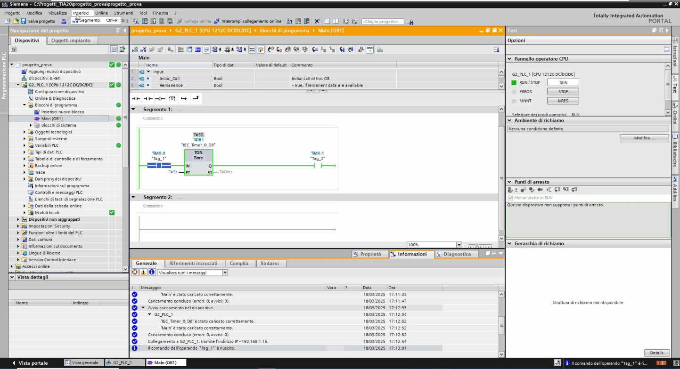Open the Visualizza menu
This screenshot has width=680, height=369.
[x=57, y=13]
